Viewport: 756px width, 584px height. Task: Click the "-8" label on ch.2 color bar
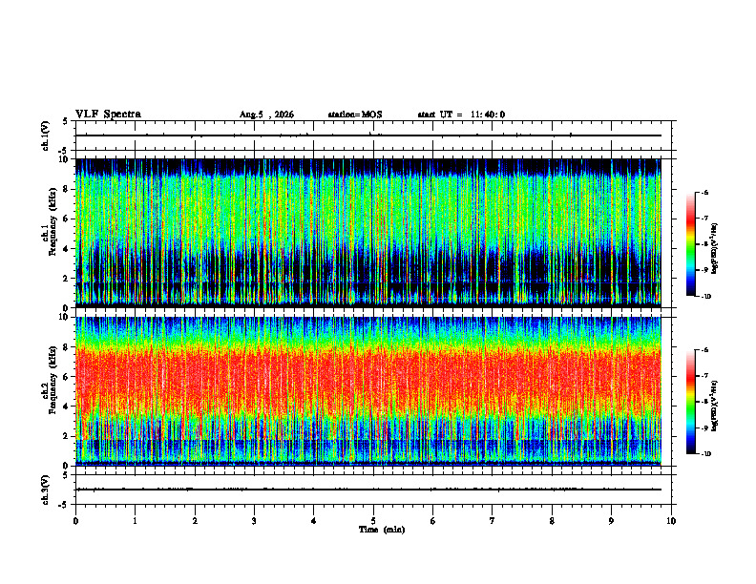click(x=704, y=402)
